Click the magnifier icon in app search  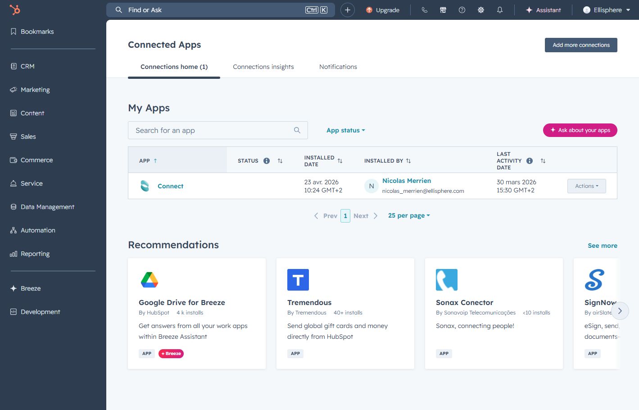tap(297, 130)
